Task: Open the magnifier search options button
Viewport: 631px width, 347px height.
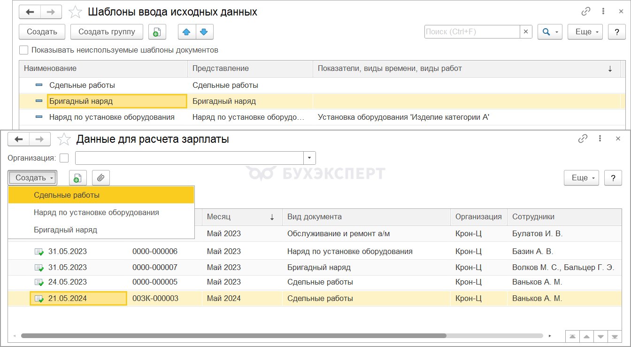Action: pyautogui.click(x=550, y=32)
